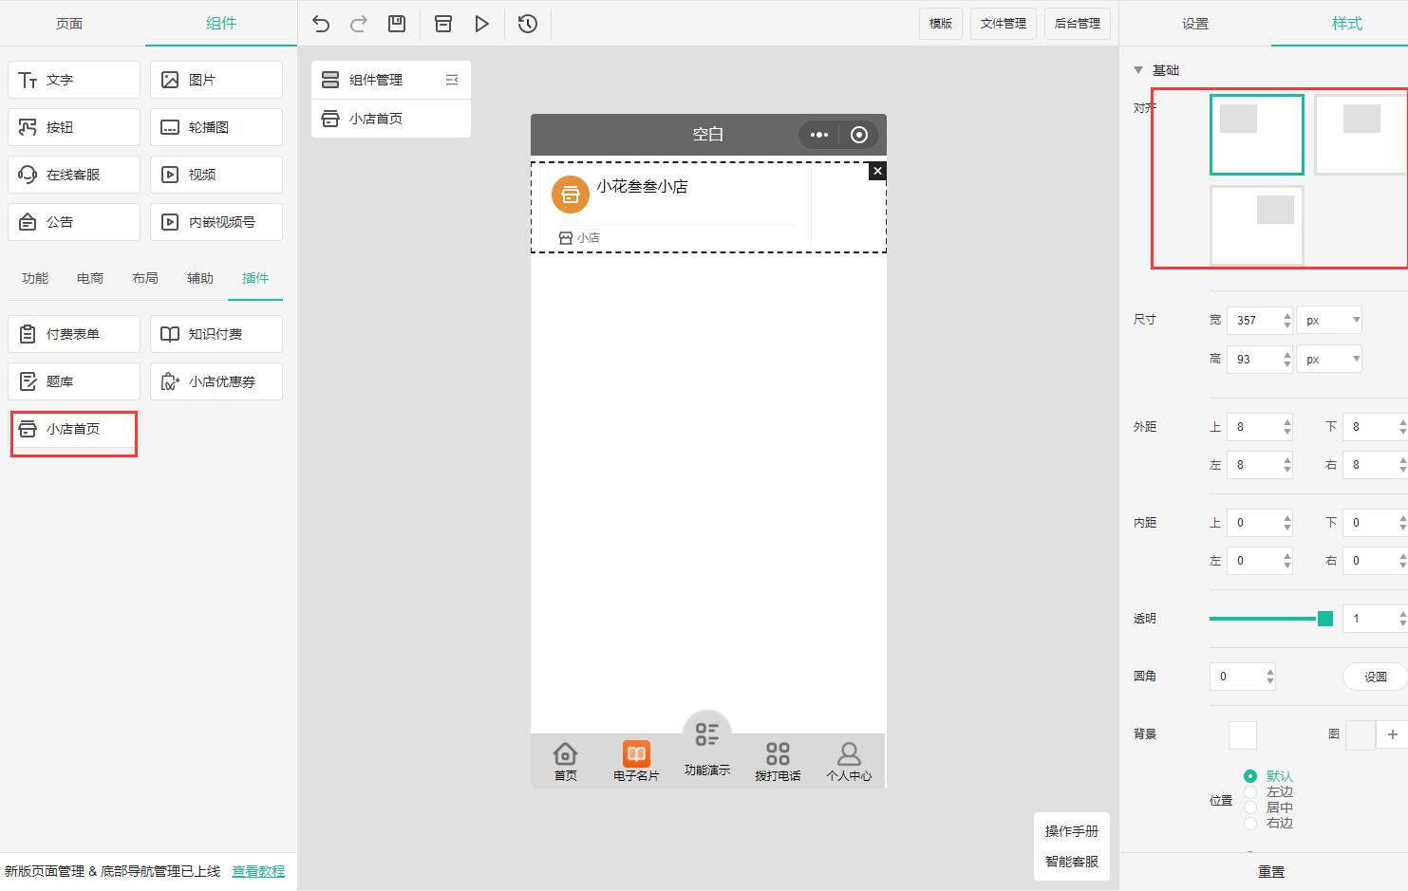
Task: Open the history clock icon
Action: click(528, 24)
